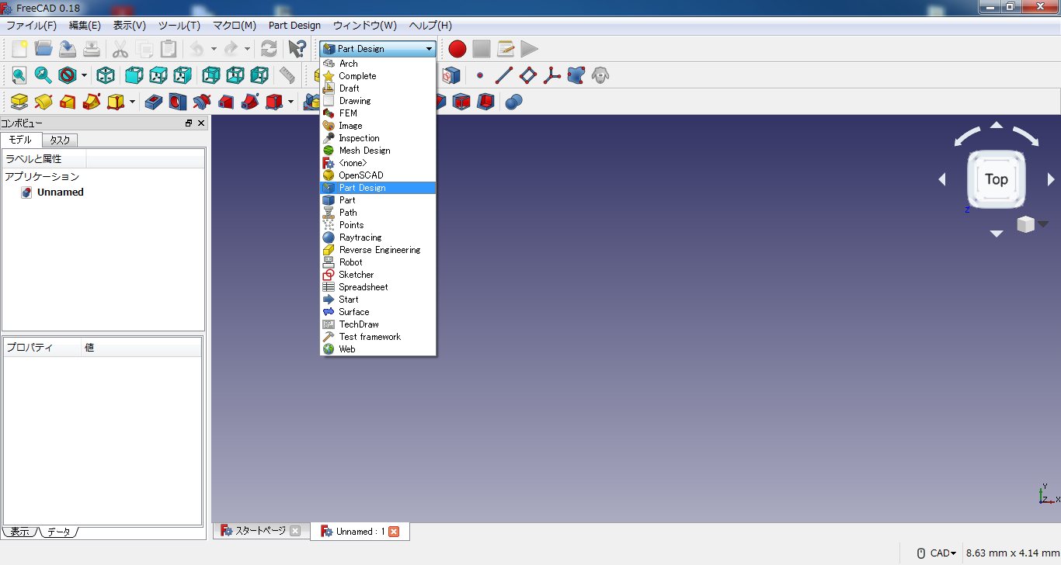Create a shape binder

pyautogui.click(x=576, y=75)
